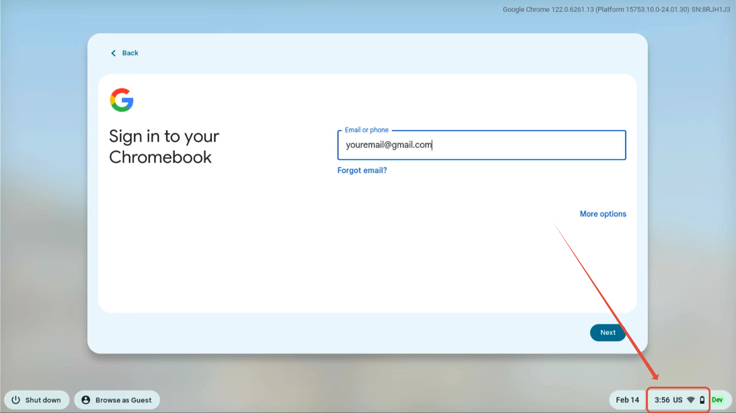Click the Sign in to your Chromebook heading

(164, 147)
